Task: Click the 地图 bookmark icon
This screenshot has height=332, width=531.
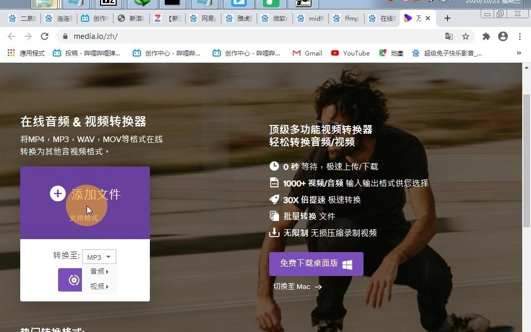Action: coord(382,53)
